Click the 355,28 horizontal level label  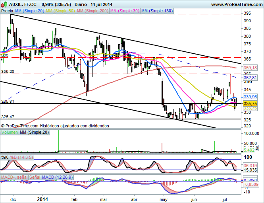click(x=8, y=71)
